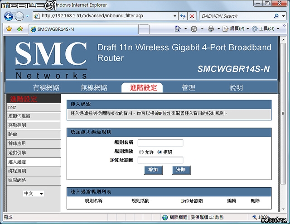This screenshot has width=290, height=224.
Task: Open DMZ in the sidebar
Action: (34, 108)
